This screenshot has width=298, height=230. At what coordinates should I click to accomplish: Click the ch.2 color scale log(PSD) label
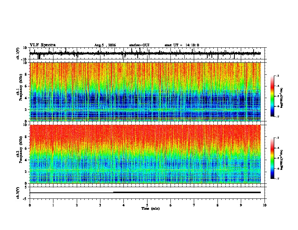click(281, 160)
